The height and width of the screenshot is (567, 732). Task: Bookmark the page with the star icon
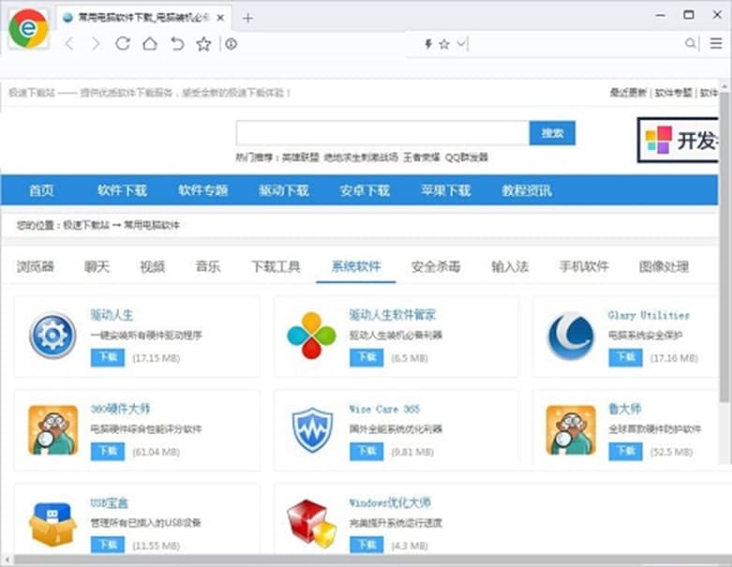click(x=203, y=44)
